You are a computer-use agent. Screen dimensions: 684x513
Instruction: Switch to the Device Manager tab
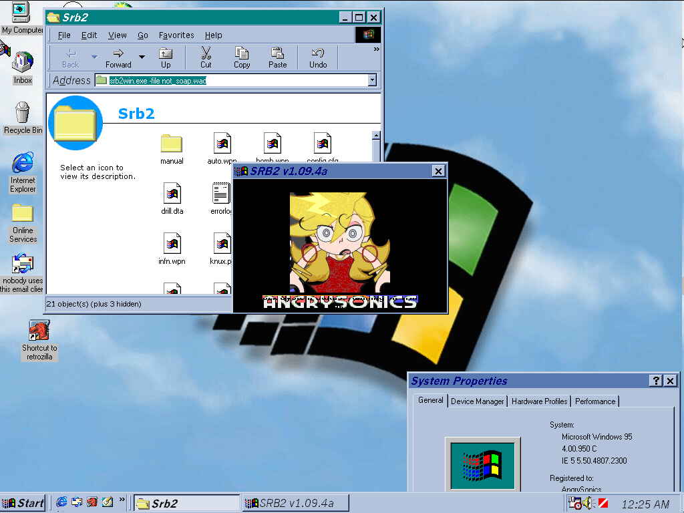click(477, 401)
